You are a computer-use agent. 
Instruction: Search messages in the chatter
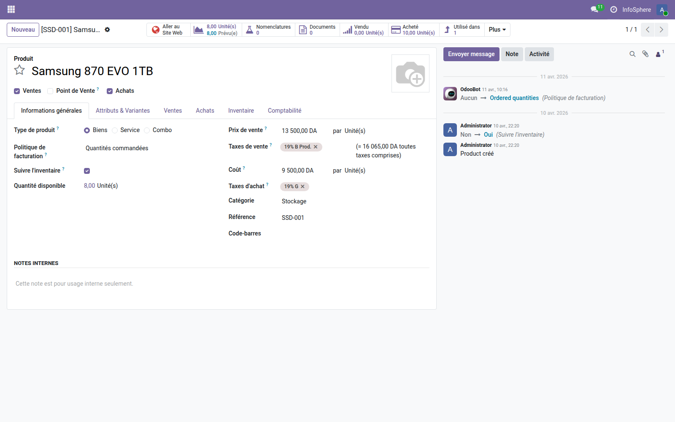point(632,54)
